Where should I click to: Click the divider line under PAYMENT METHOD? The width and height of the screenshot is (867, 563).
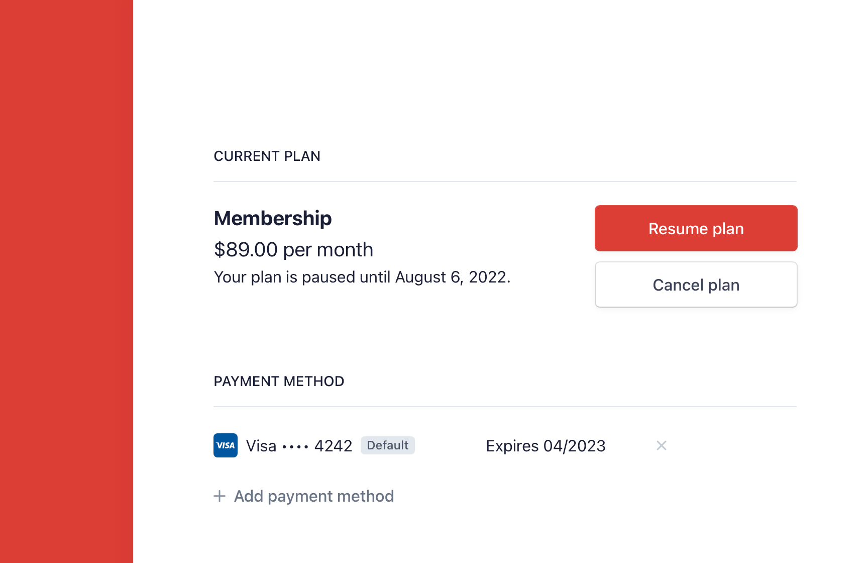point(505,407)
